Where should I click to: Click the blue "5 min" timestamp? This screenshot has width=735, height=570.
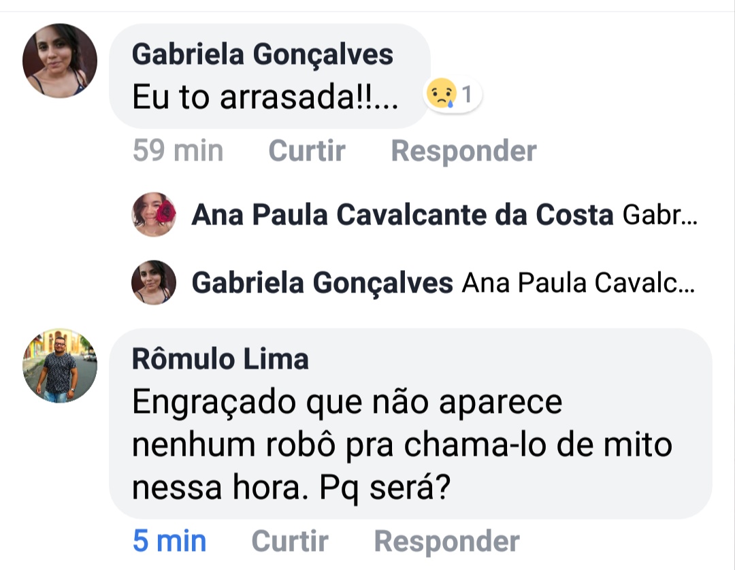click(x=169, y=541)
